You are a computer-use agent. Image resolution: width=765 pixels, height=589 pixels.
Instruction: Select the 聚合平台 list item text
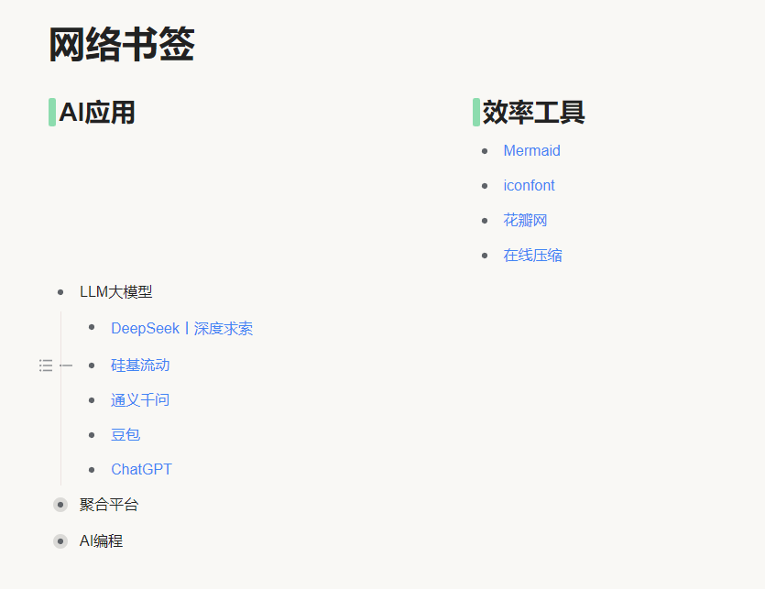[x=109, y=505]
